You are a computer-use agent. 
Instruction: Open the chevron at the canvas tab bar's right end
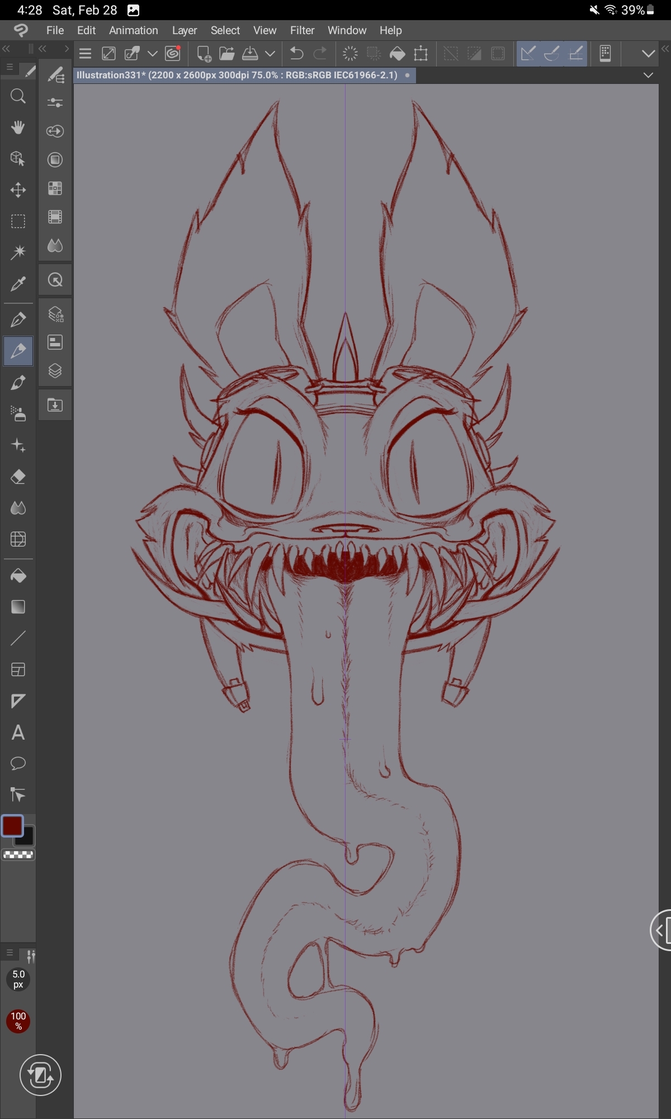click(648, 75)
